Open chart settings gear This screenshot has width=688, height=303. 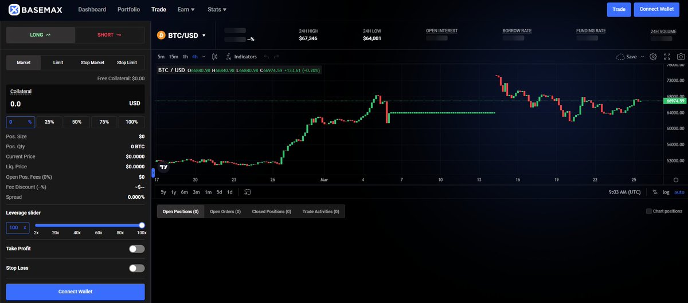click(x=653, y=57)
